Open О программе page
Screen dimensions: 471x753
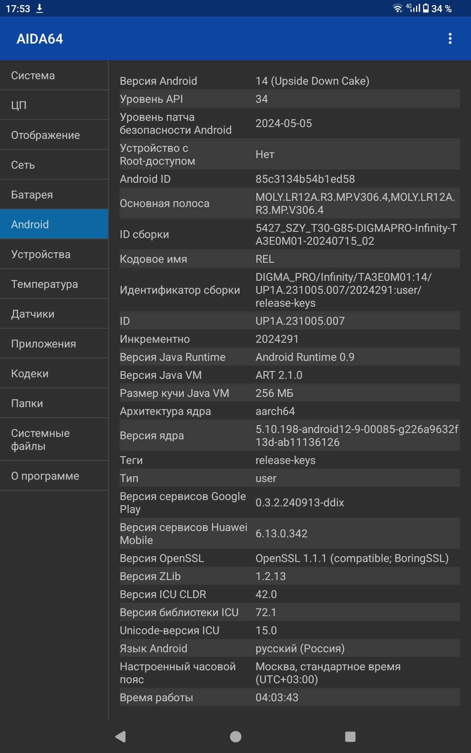pos(54,476)
